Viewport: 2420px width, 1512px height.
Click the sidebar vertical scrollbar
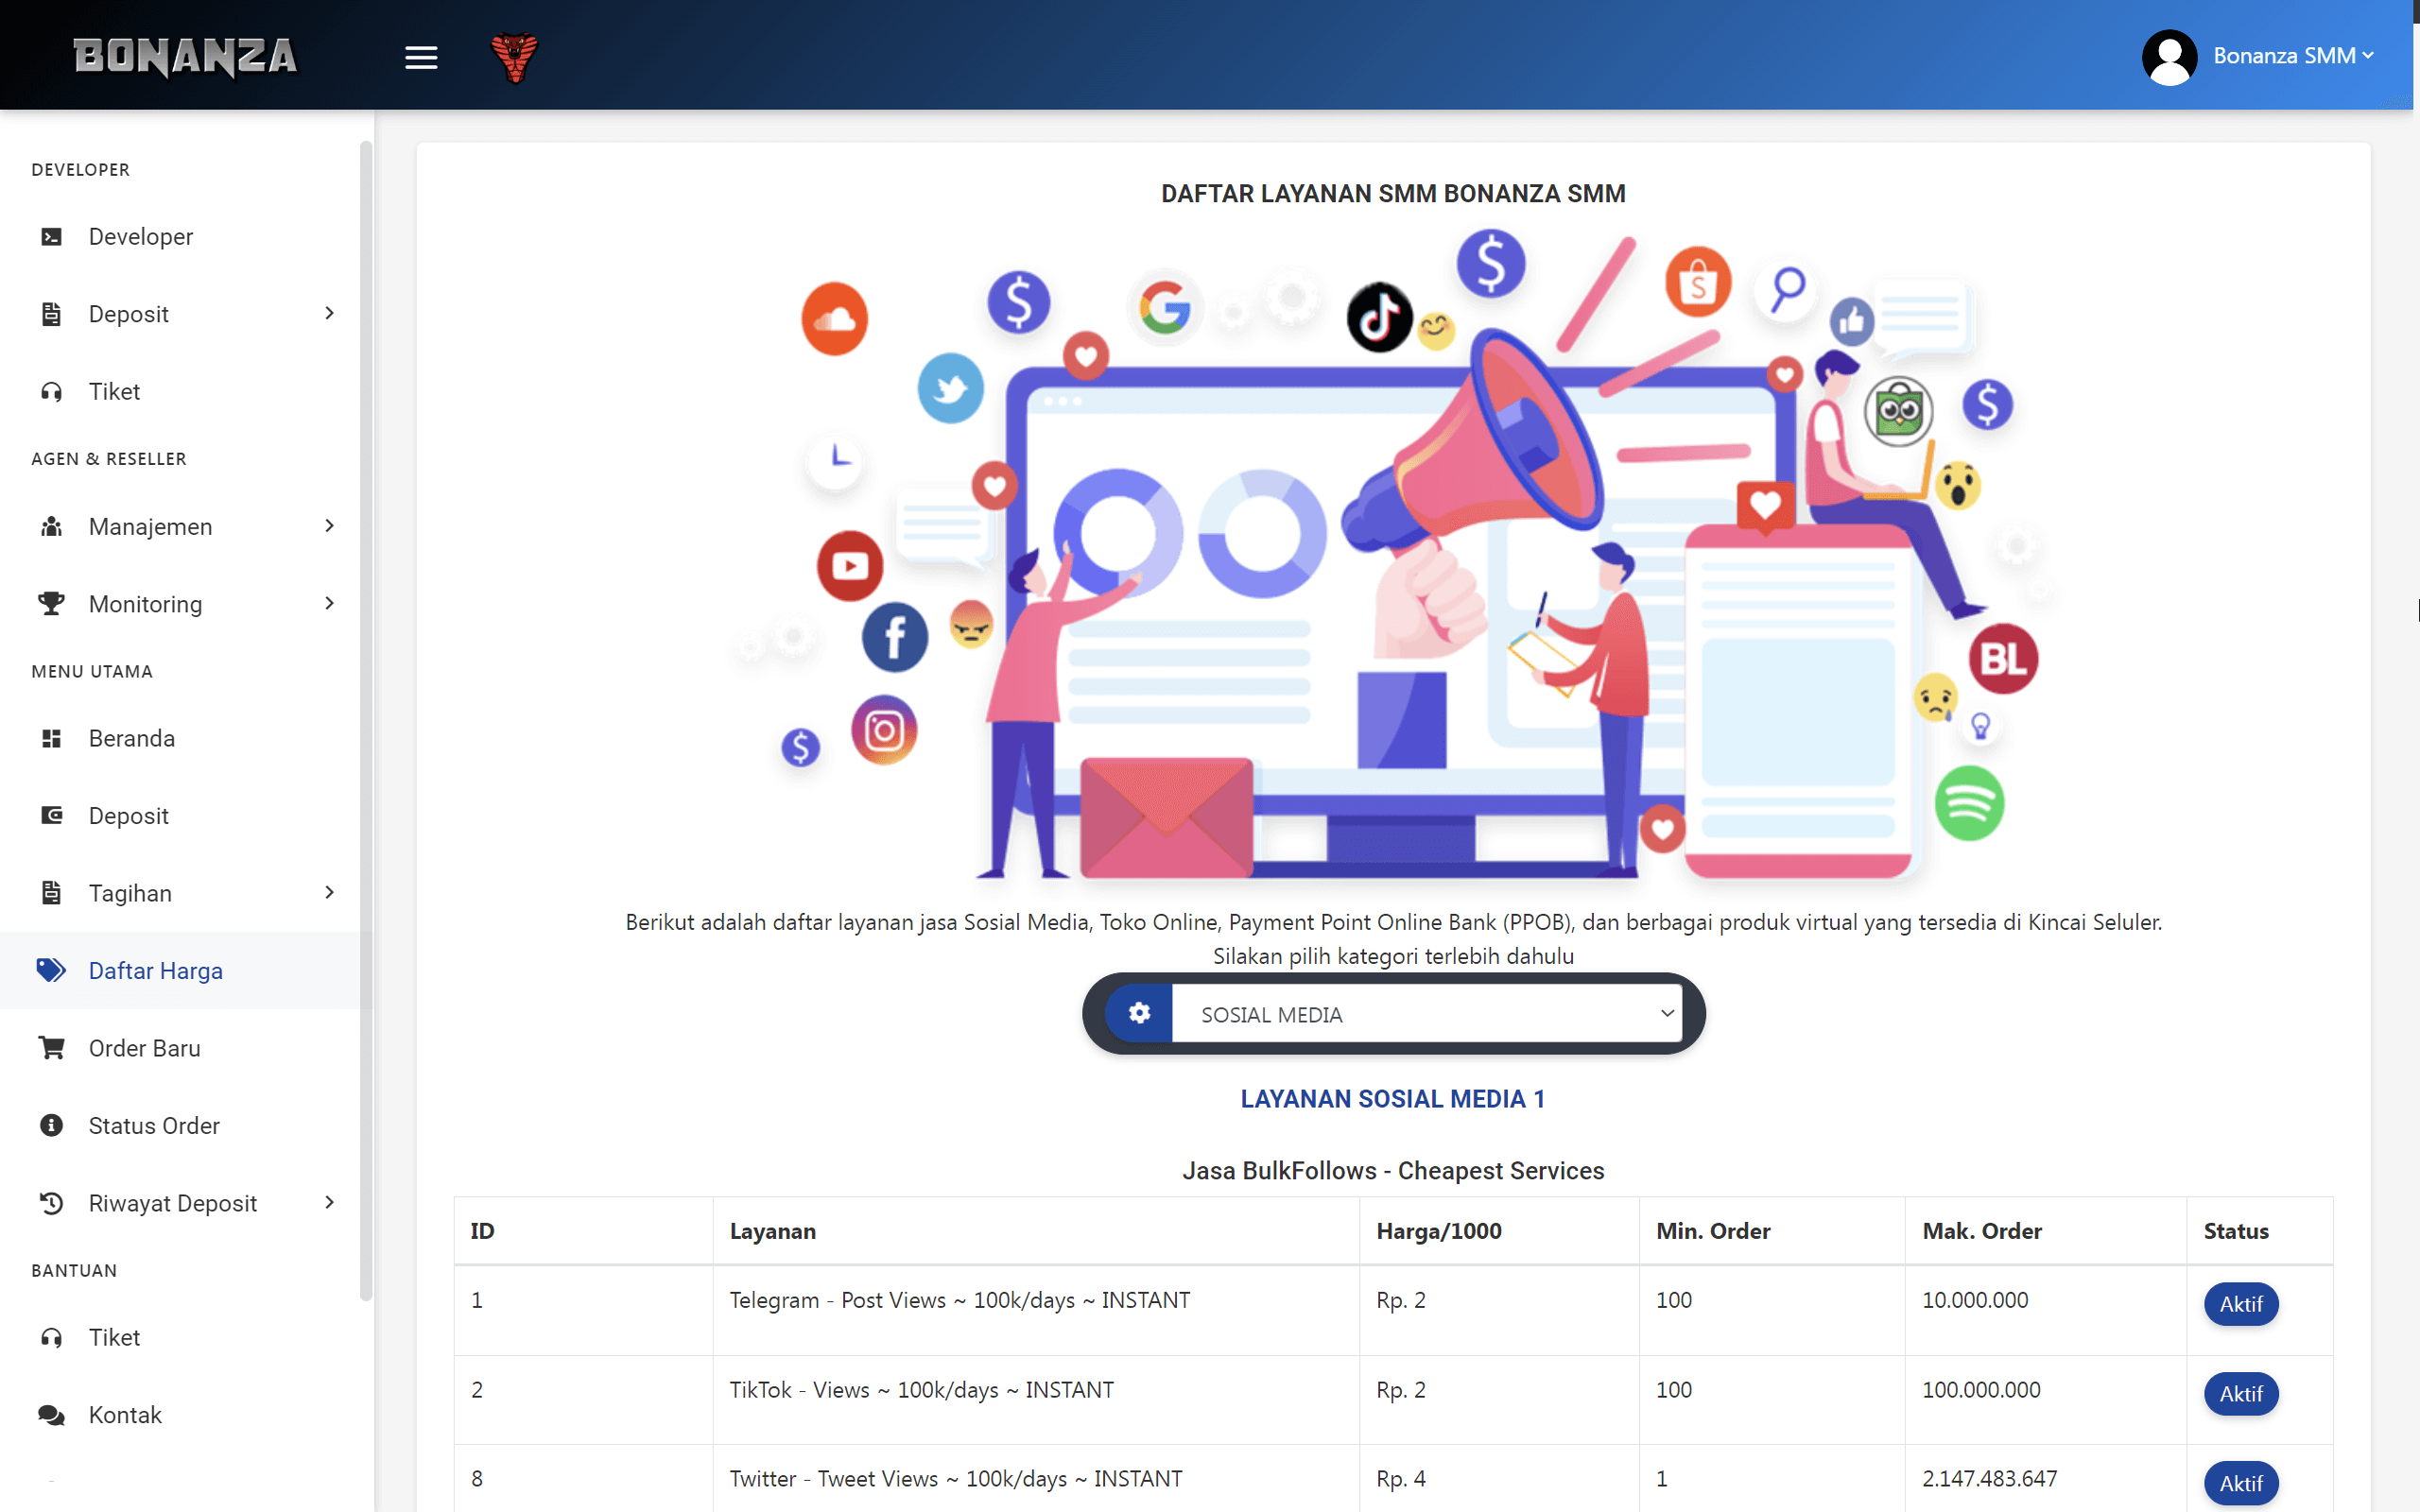366,720
